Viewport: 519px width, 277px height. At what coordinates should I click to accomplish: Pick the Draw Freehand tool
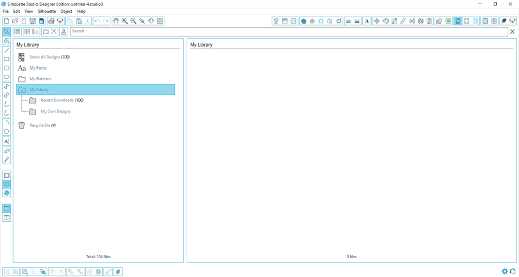point(6,104)
